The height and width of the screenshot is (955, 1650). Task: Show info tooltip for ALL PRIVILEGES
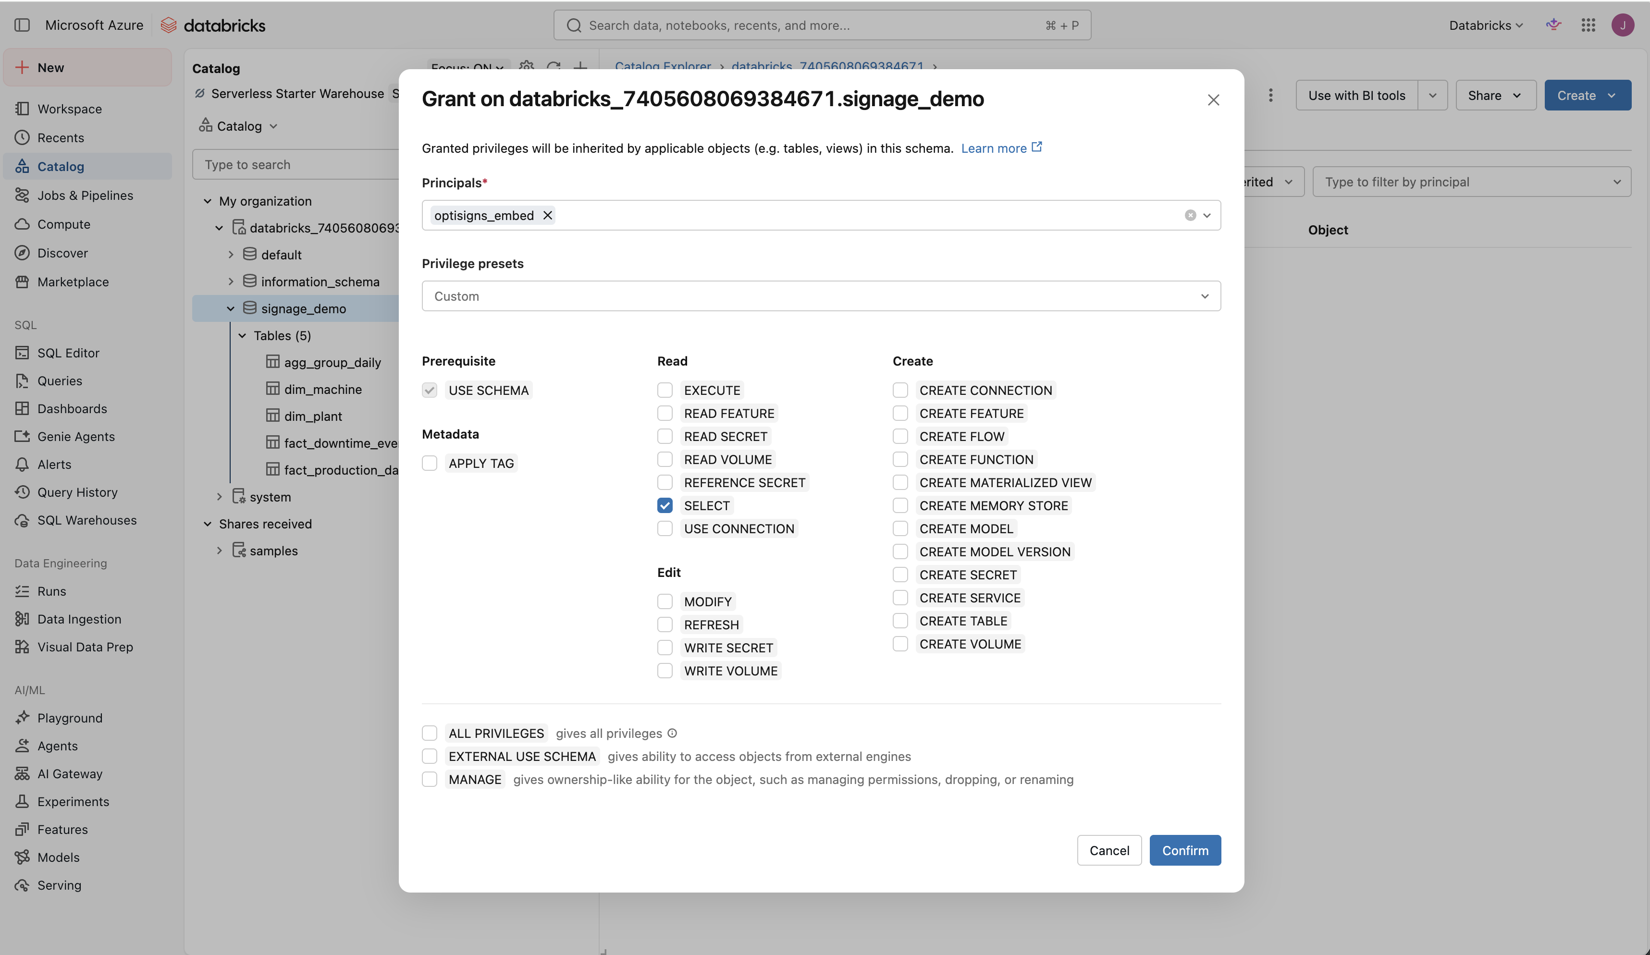pos(672,733)
